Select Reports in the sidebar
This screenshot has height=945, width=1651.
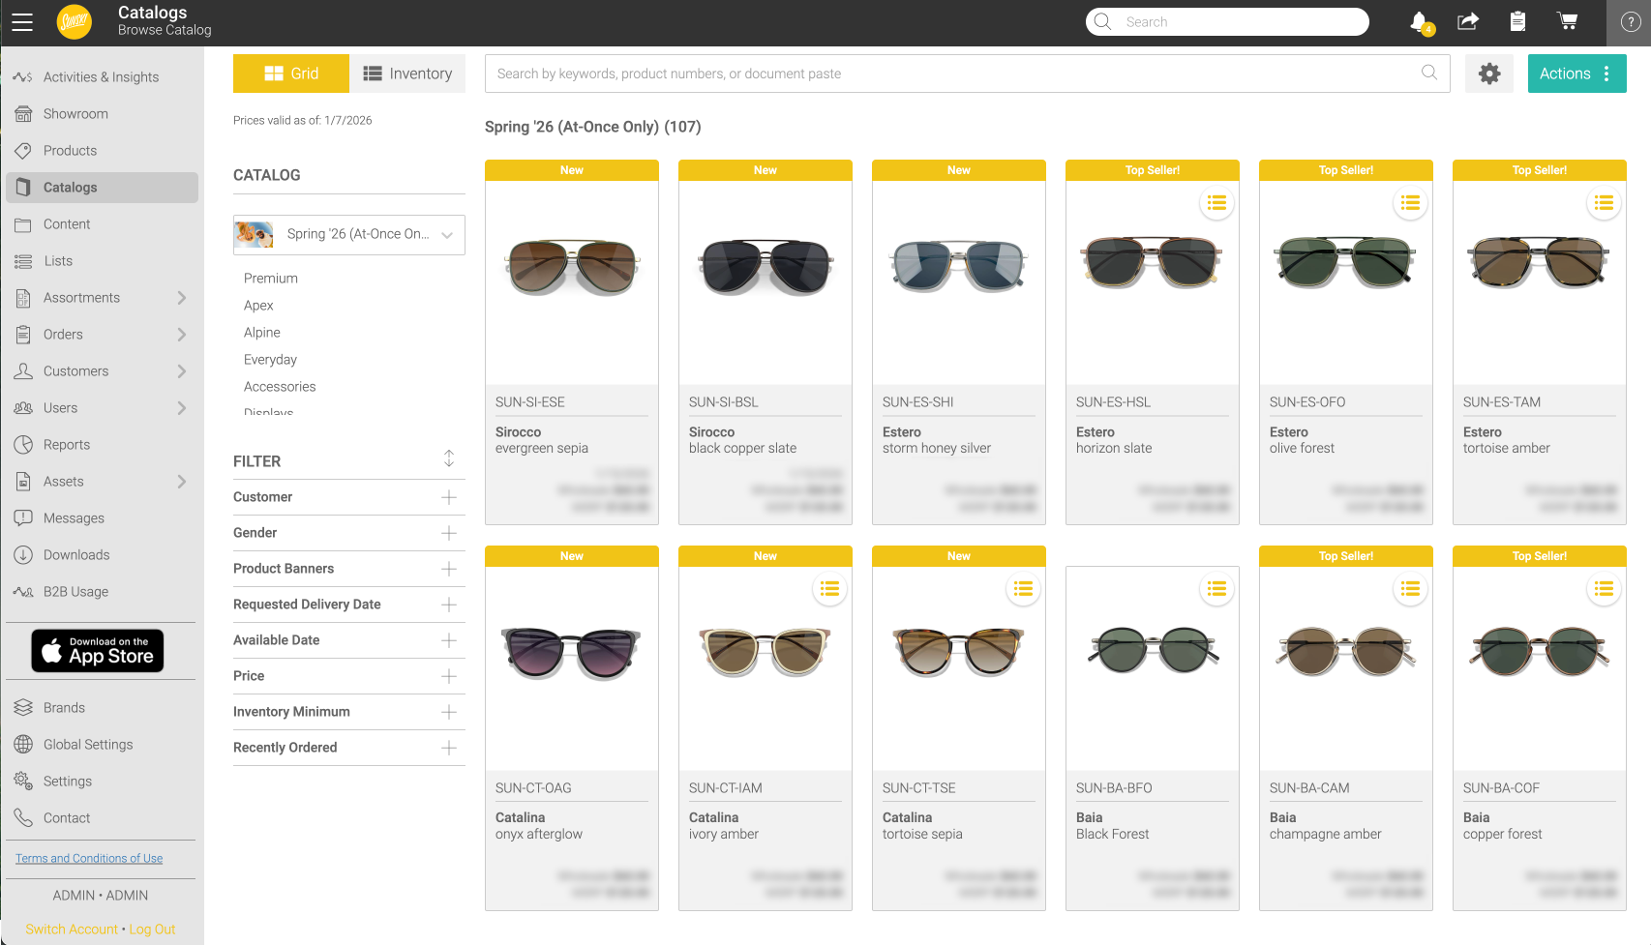click(66, 444)
